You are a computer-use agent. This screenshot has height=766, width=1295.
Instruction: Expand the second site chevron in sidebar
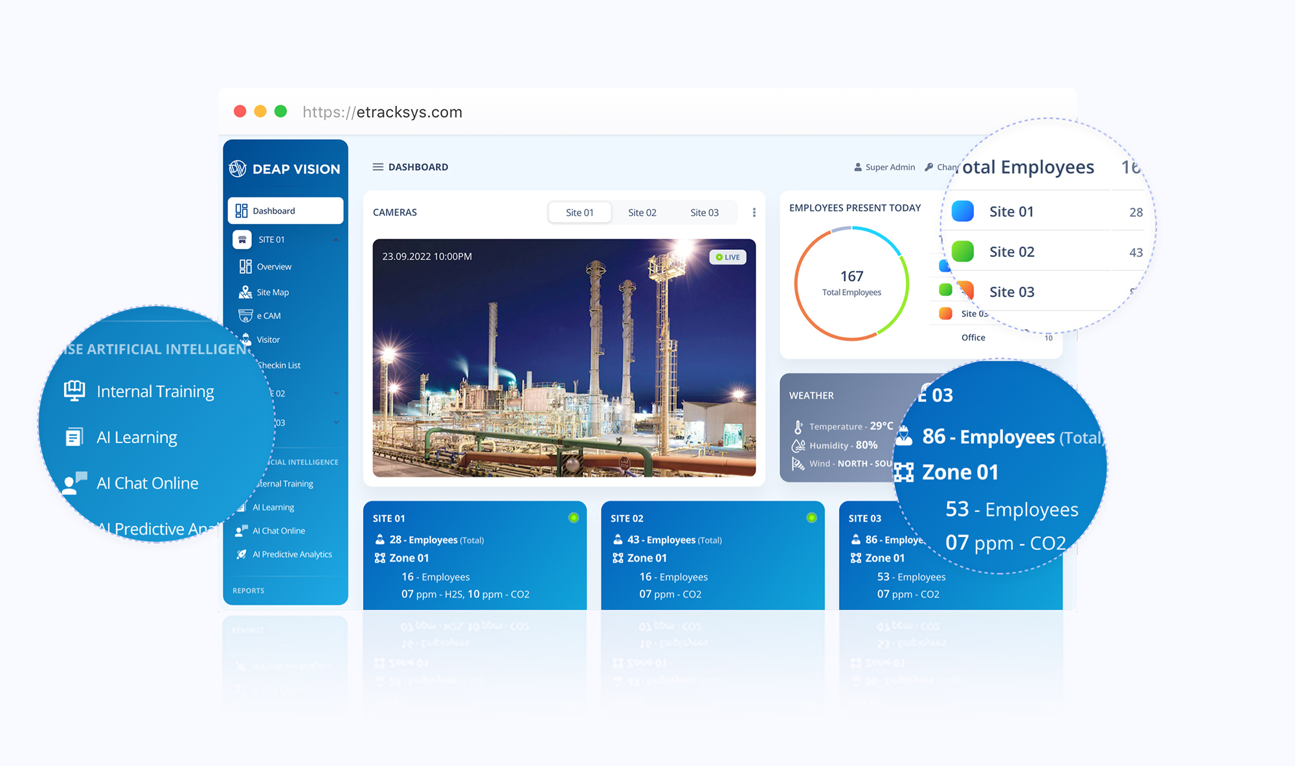coord(336,393)
